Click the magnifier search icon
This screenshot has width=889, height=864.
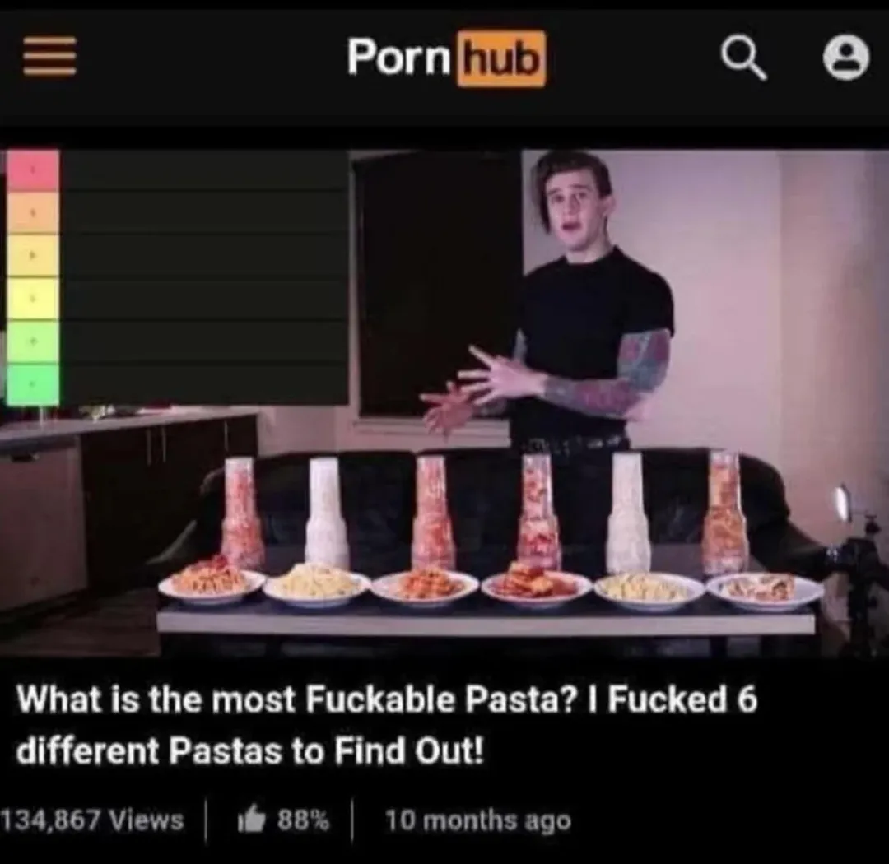pos(744,59)
